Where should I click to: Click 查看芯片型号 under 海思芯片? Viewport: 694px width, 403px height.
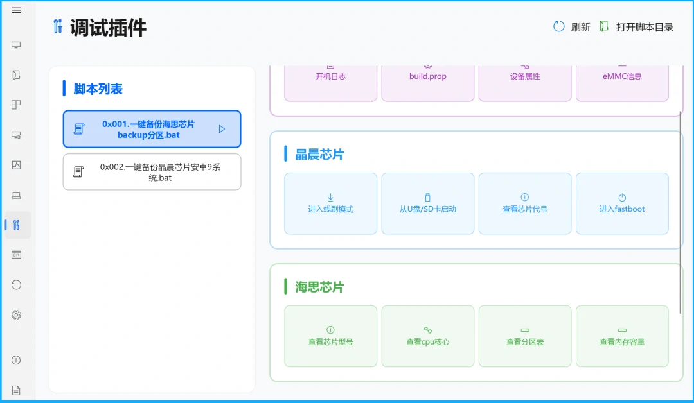(330, 336)
